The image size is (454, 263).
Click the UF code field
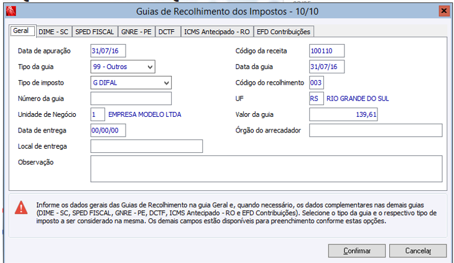317,98
